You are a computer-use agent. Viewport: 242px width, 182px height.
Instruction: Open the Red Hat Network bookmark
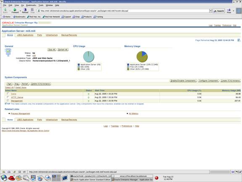coord(51,17)
